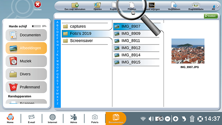The width and height of the screenshot is (222, 125).
Task: Create a new folder with Een map aanmaken
Action: 75,7
